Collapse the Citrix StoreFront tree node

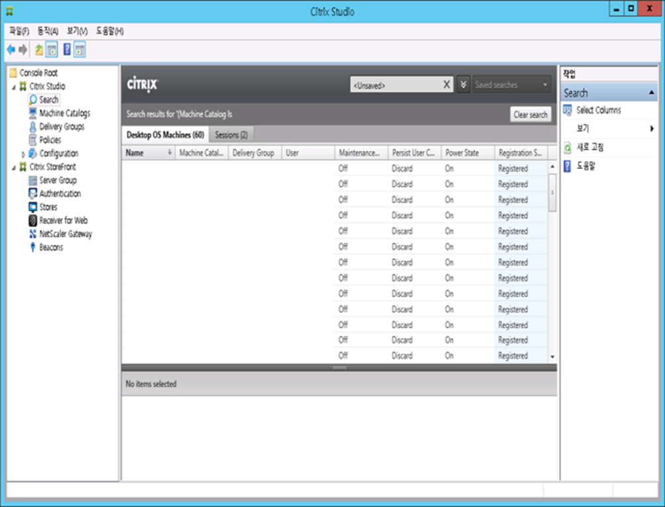(x=14, y=168)
